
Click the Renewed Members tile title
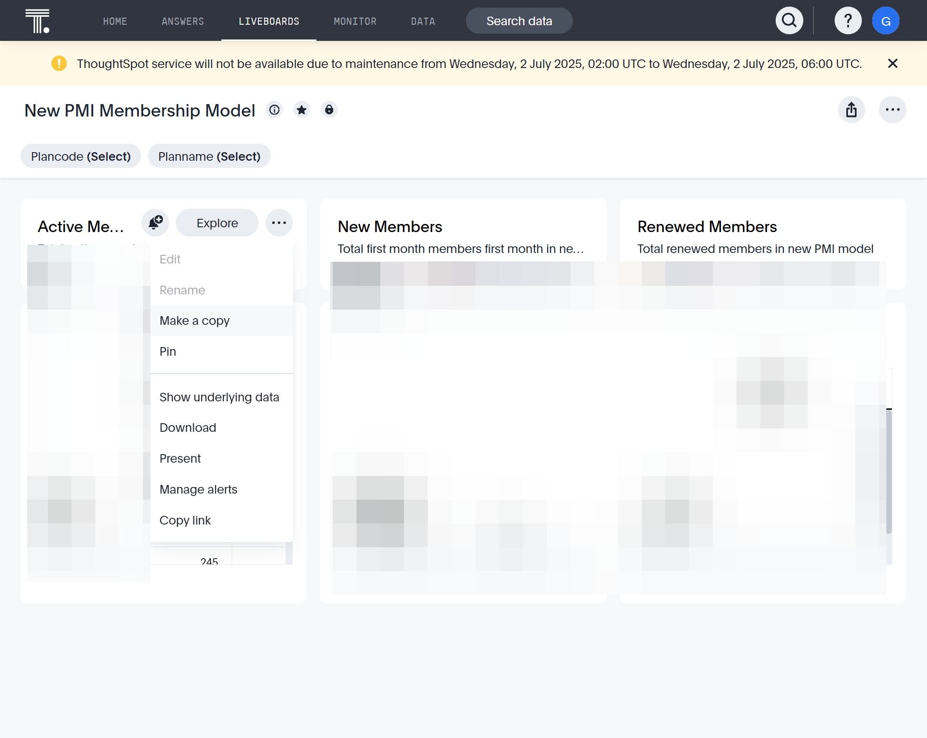point(707,227)
